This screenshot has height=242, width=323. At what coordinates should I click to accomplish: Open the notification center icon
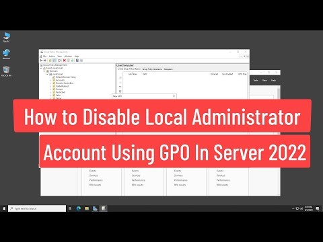click(x=318, y=208)
